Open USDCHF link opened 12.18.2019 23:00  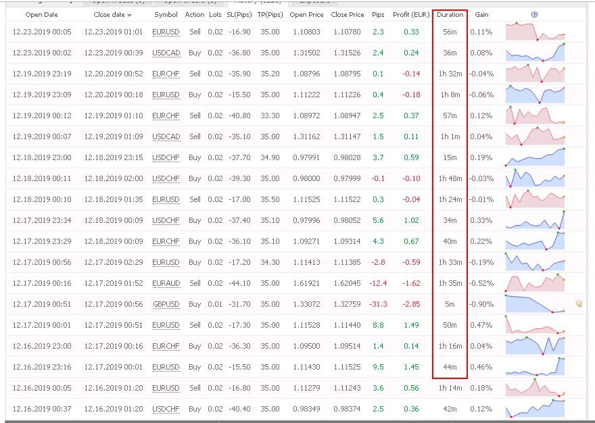click(x=166, y=157)
